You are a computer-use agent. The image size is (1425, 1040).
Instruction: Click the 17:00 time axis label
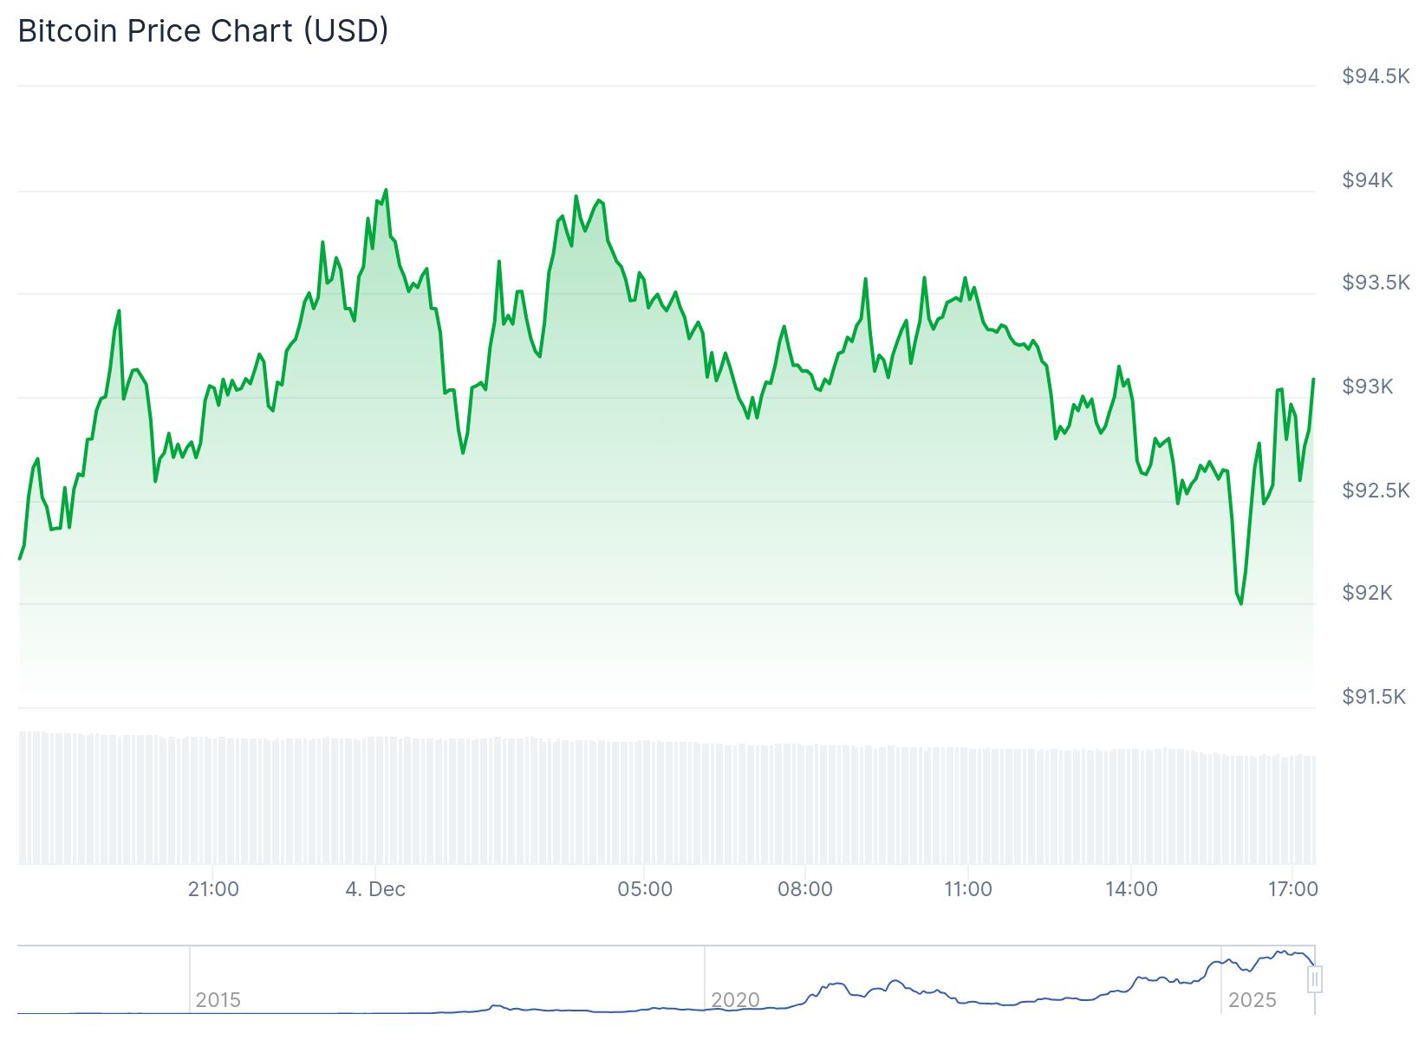(1292, 889)
